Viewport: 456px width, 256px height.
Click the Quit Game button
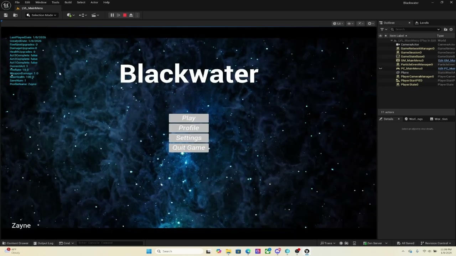pyautogui.click(x=189, y=148)
